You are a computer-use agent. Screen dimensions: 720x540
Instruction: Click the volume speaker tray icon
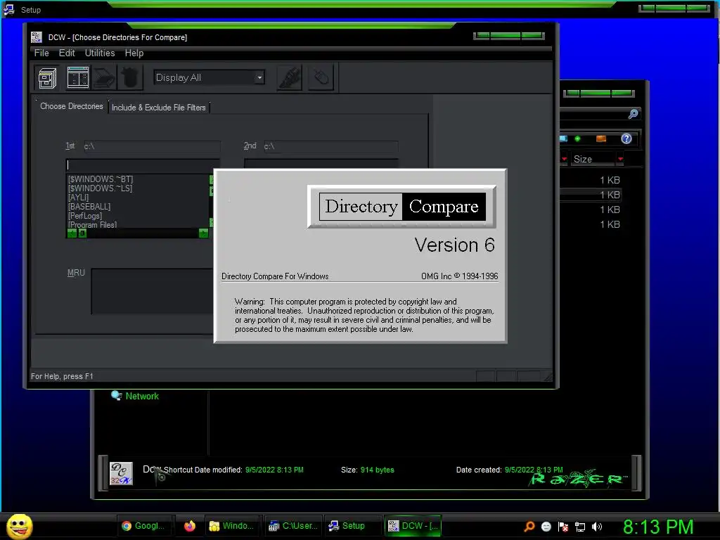[x=597, y=526]
